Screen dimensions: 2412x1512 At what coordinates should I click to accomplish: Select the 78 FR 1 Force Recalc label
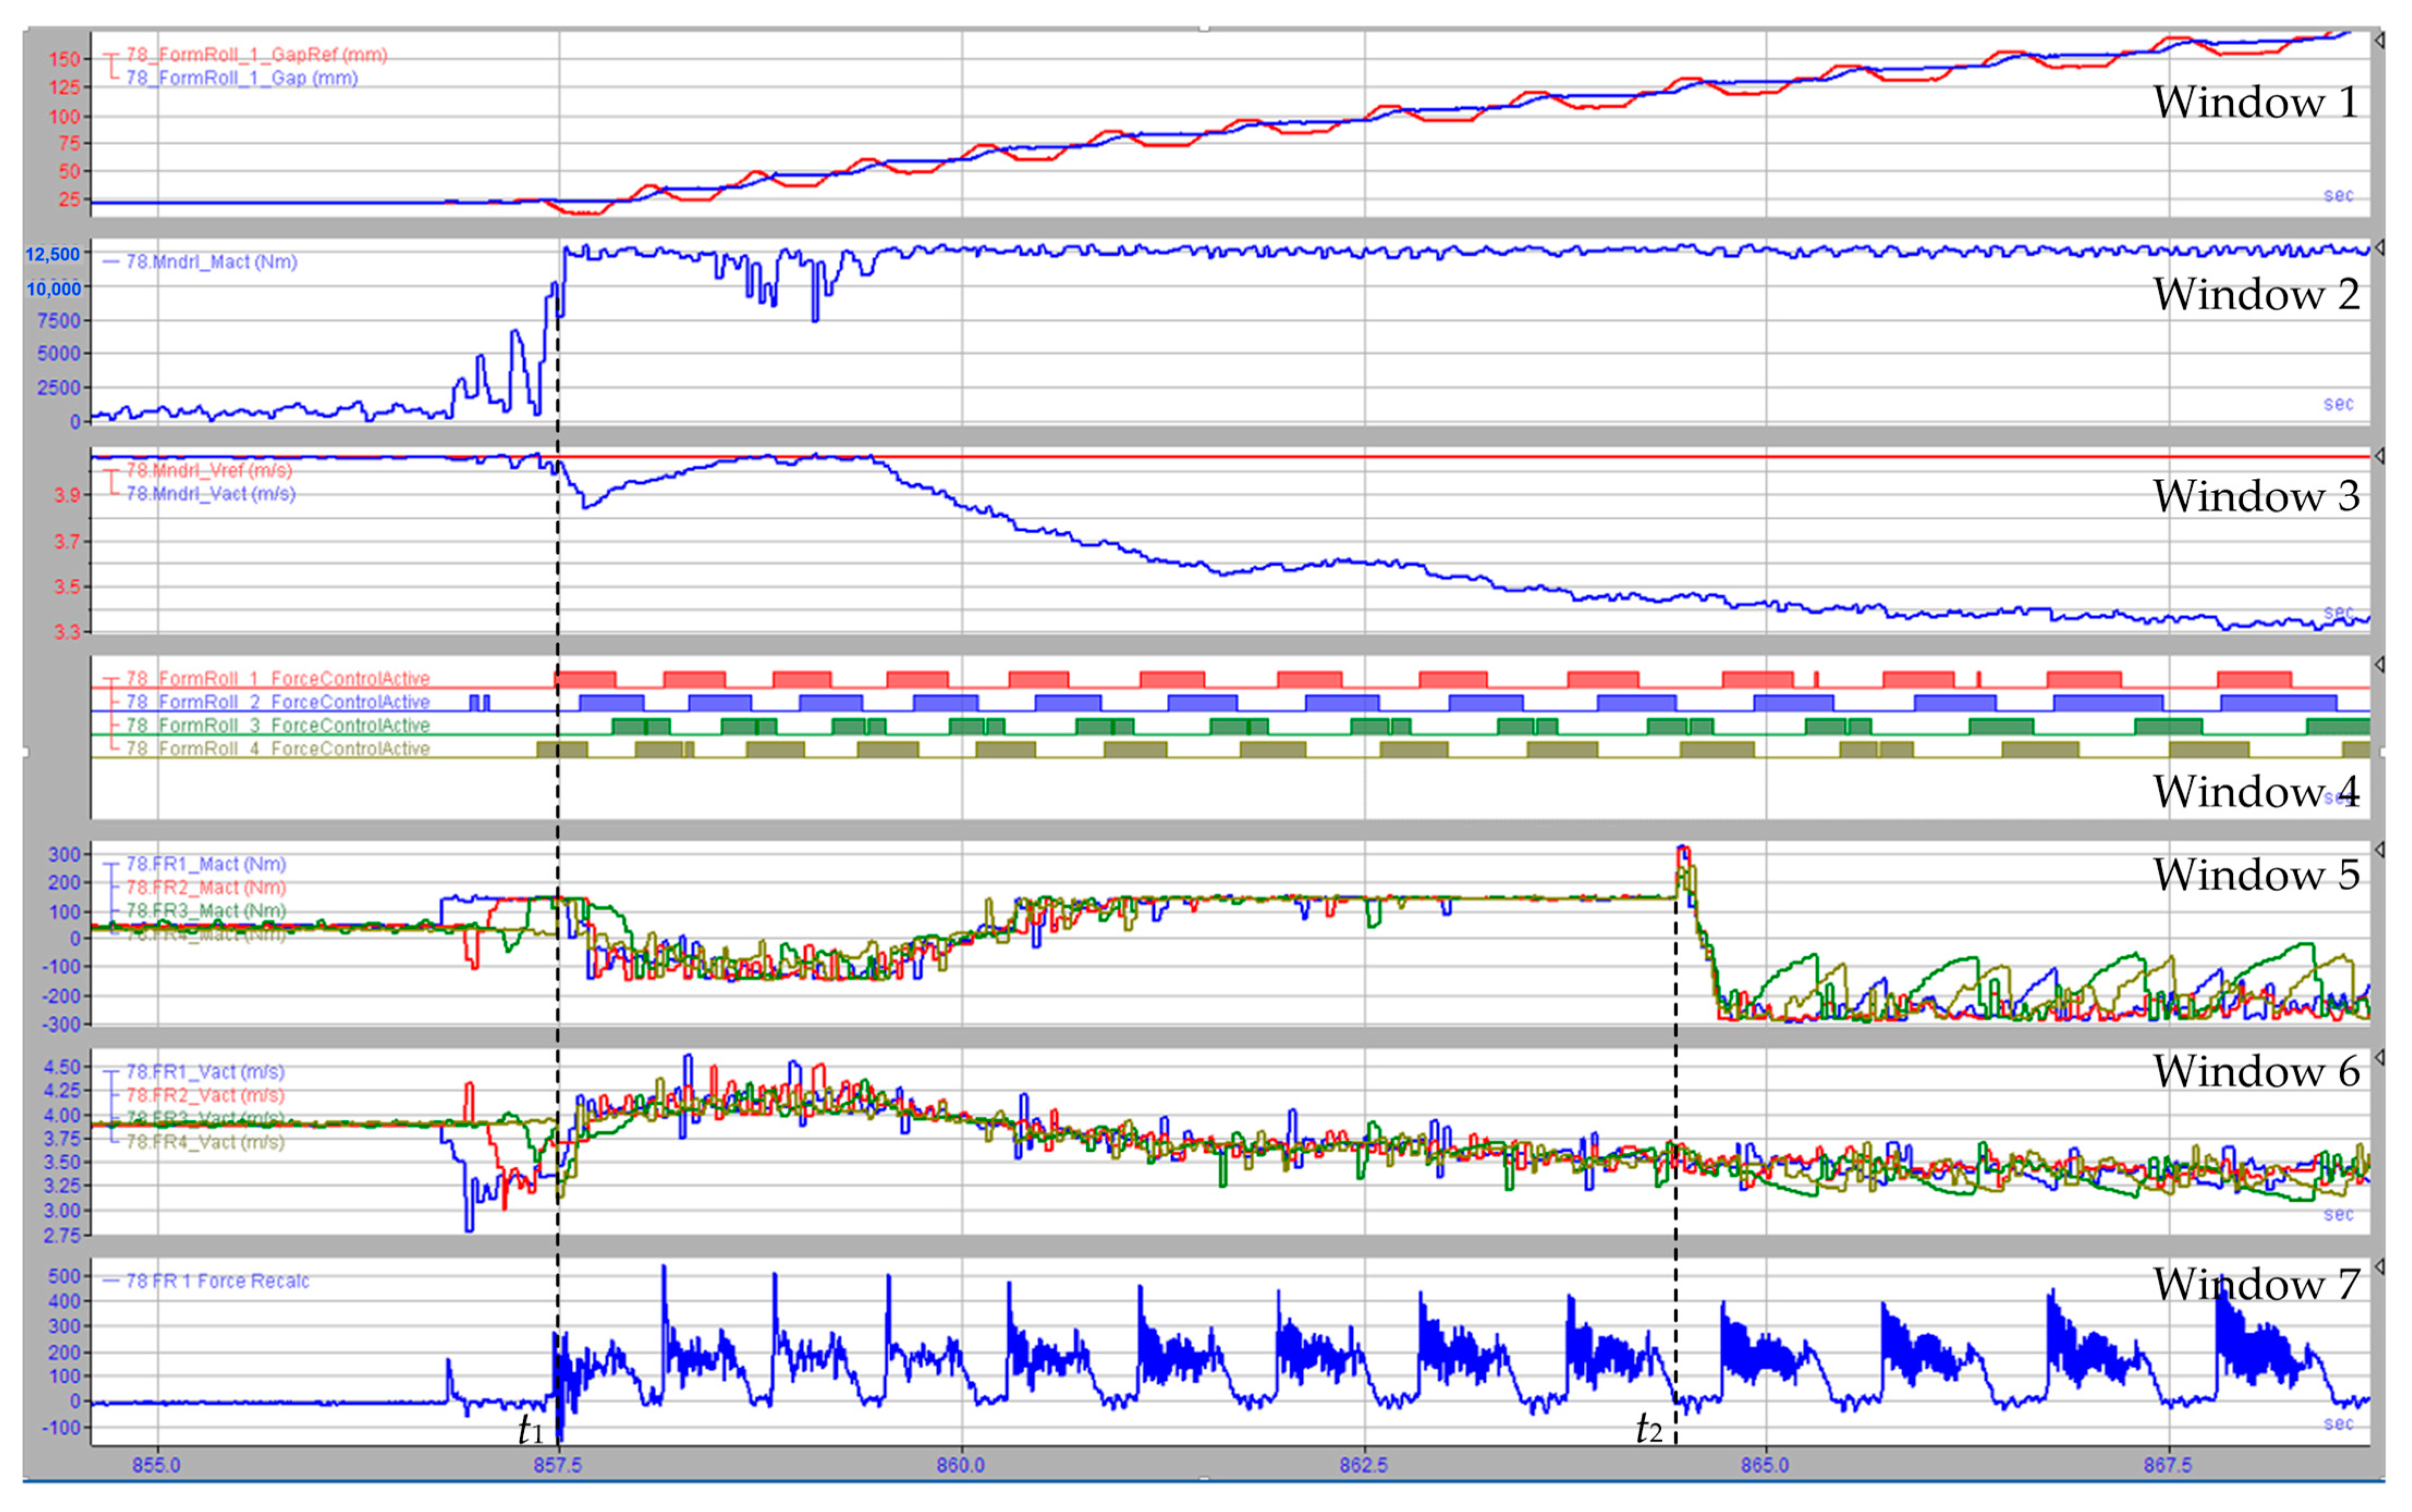[217, 1281]
